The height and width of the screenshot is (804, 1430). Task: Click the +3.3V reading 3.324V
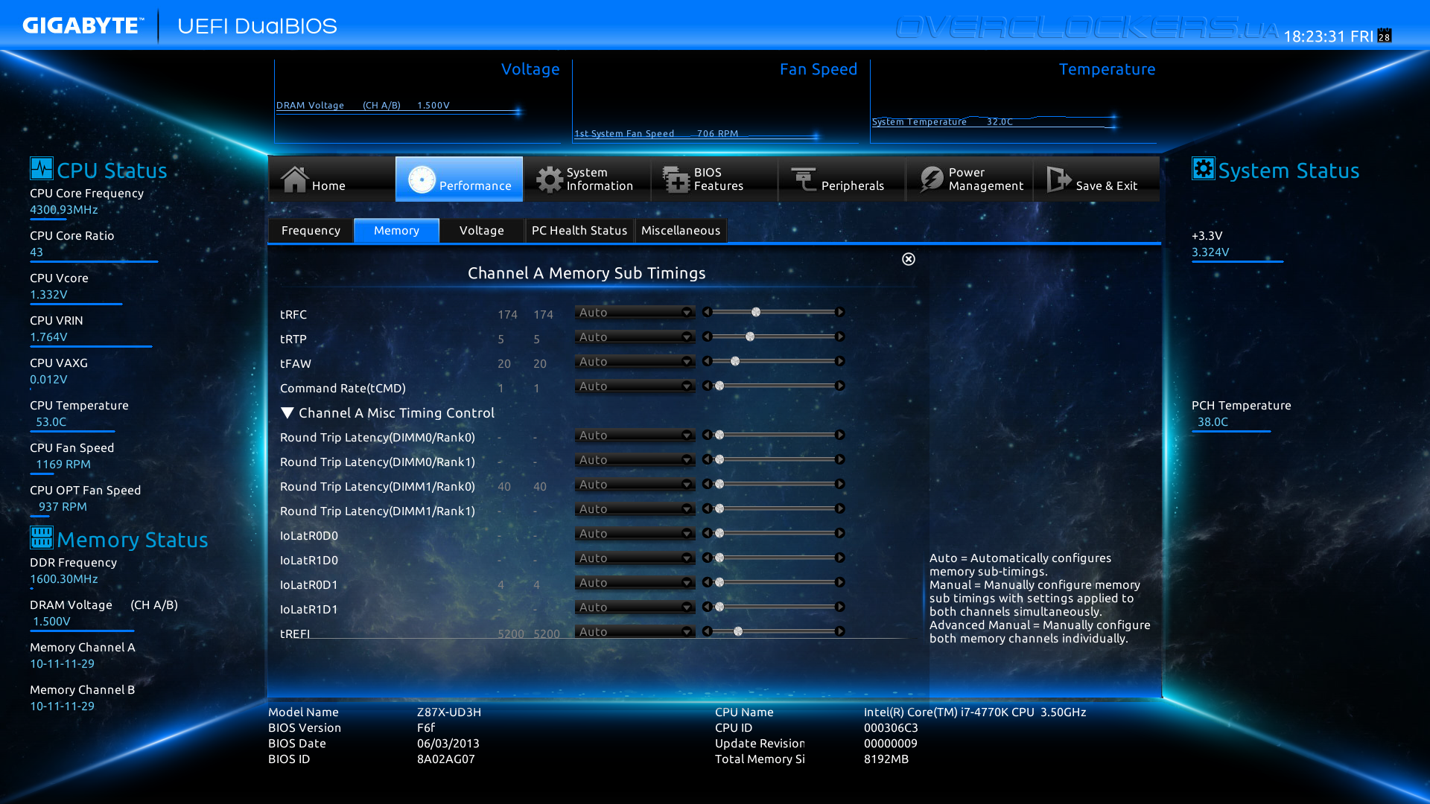click(1210, 252)
